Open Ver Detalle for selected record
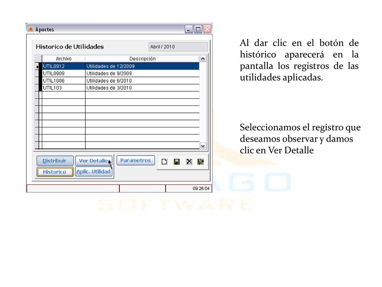The image size is (382, 287). tap(94, 161)
